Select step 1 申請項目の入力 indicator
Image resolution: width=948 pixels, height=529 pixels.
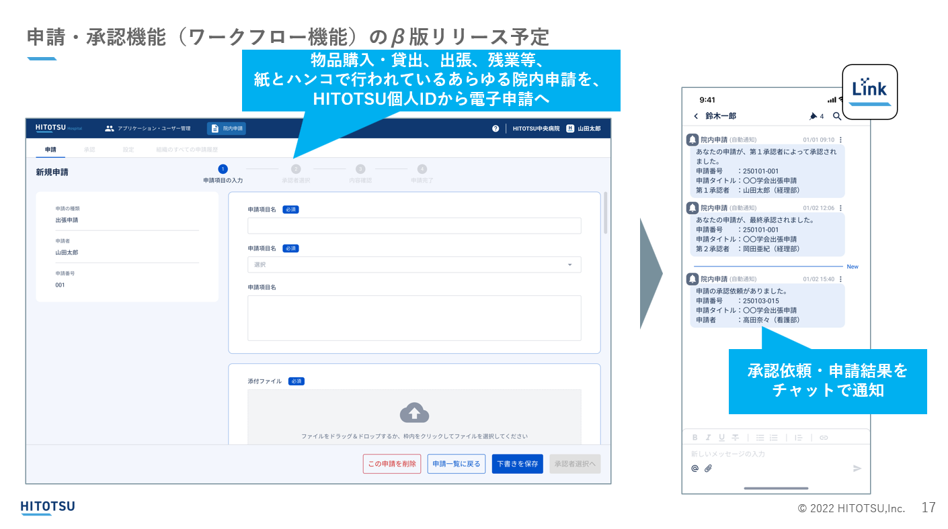223,175
